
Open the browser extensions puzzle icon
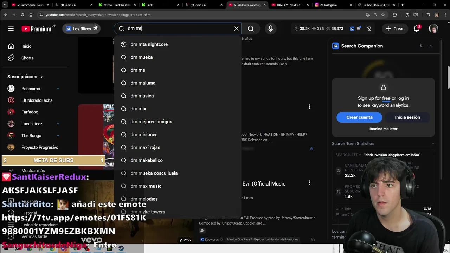[395, 15]
